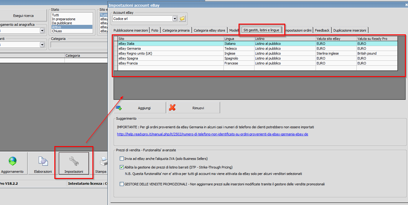
Task: Click the Tedesco language cell
Action: pos(239,48)
